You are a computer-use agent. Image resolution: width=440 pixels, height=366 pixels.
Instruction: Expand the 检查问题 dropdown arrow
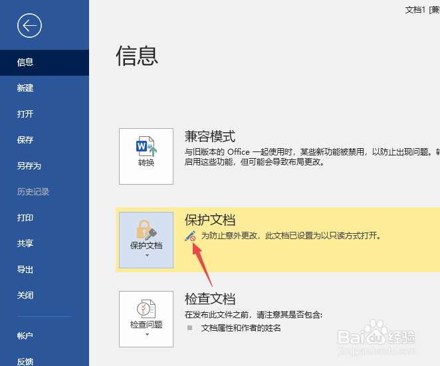tap(147, 335)
